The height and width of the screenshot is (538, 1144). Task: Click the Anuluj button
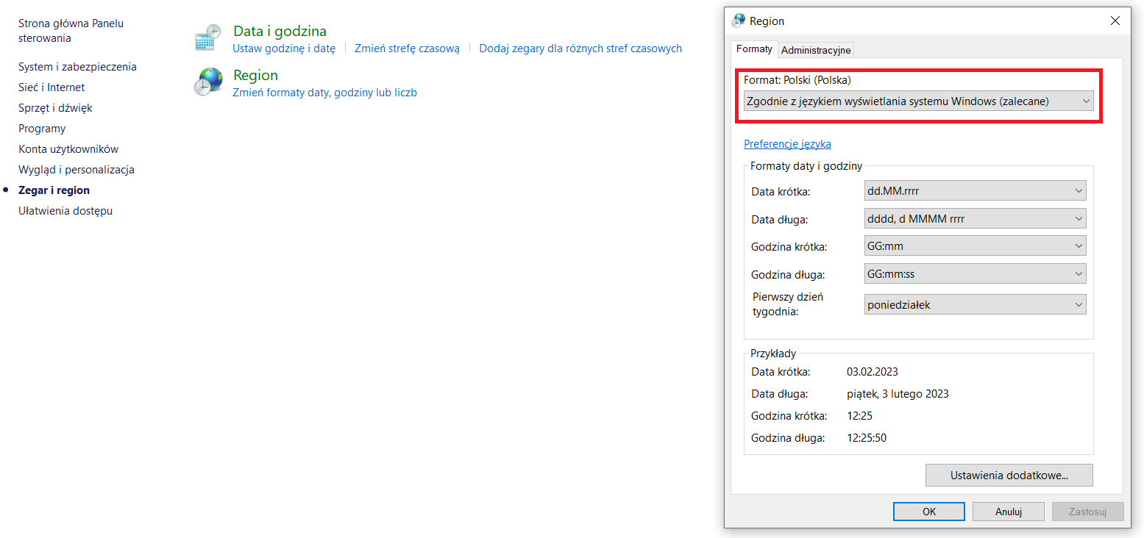coord(1008,512)
